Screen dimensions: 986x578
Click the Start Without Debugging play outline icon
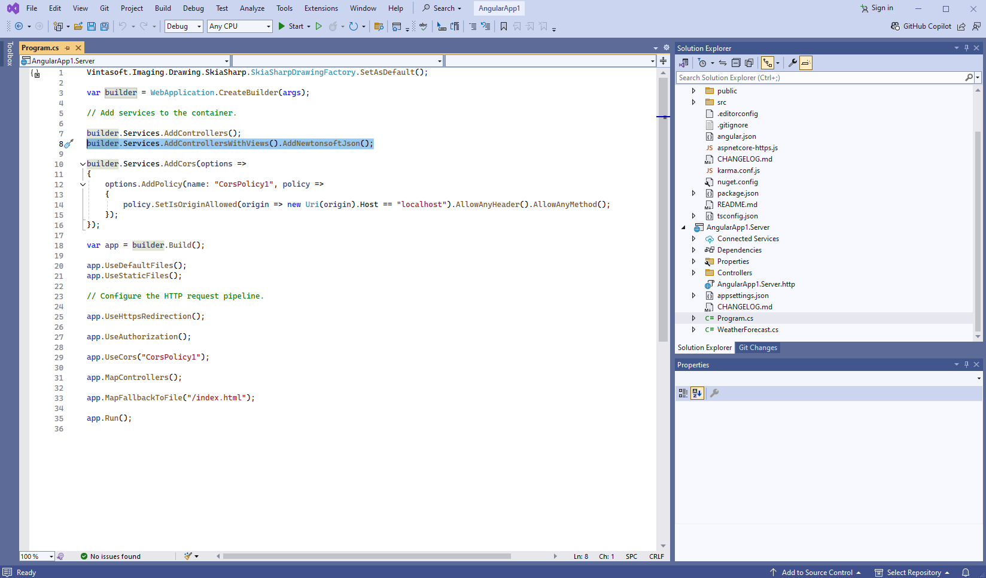click(319, 26)
